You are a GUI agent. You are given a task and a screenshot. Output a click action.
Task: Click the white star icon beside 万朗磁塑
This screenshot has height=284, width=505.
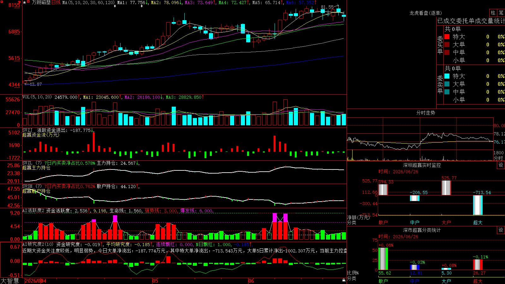pyautogui.click(x=25, y=3)
